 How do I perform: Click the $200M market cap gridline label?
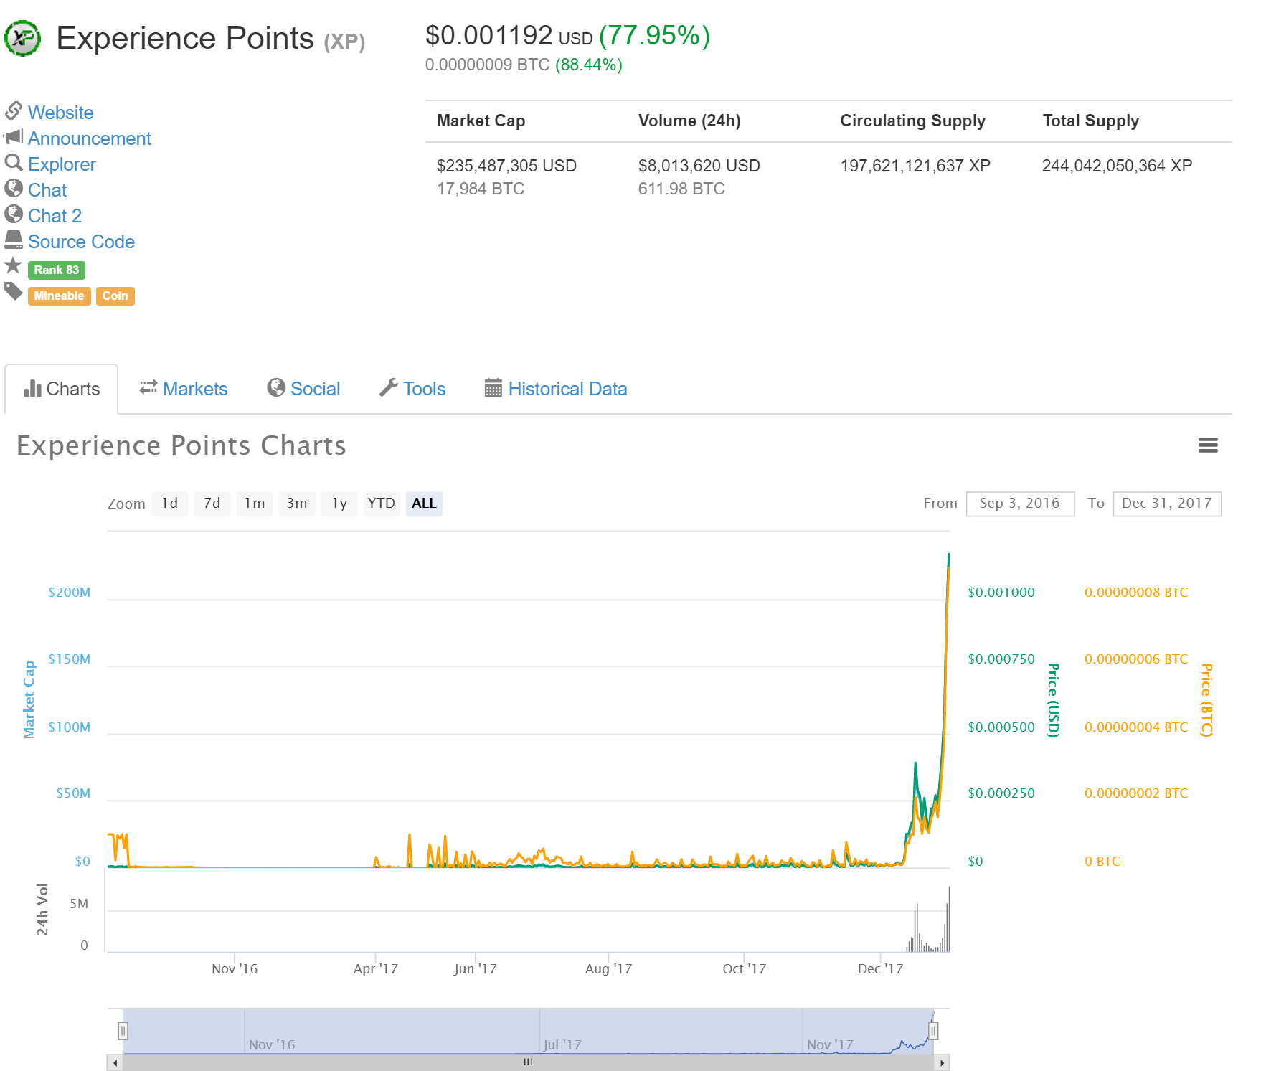point(70,592)
